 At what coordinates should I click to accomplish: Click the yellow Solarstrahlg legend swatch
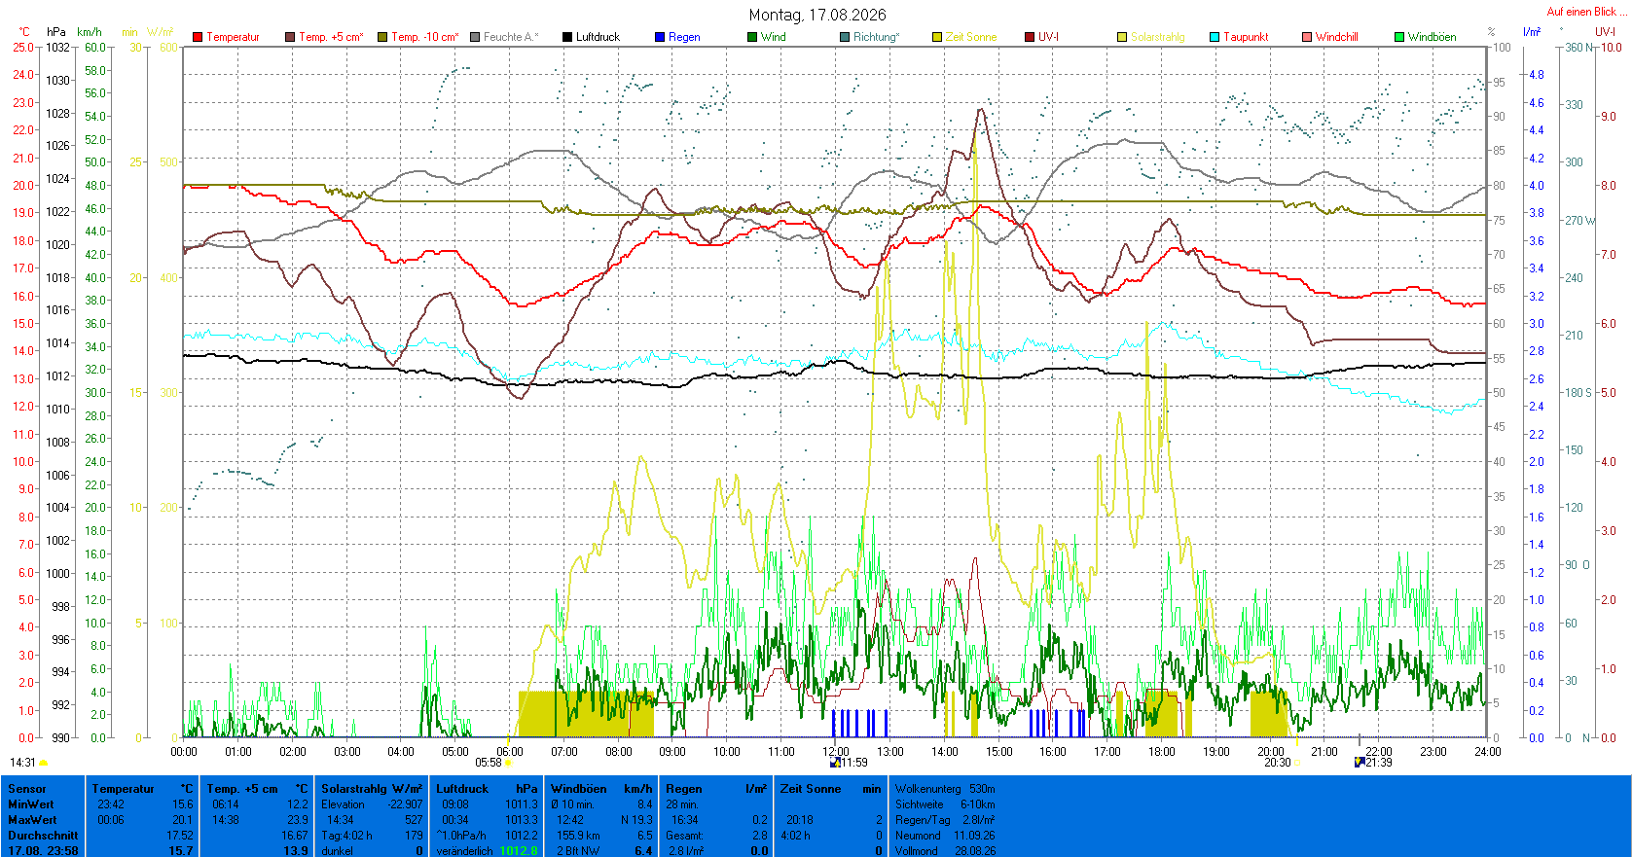pos(1122,37)
